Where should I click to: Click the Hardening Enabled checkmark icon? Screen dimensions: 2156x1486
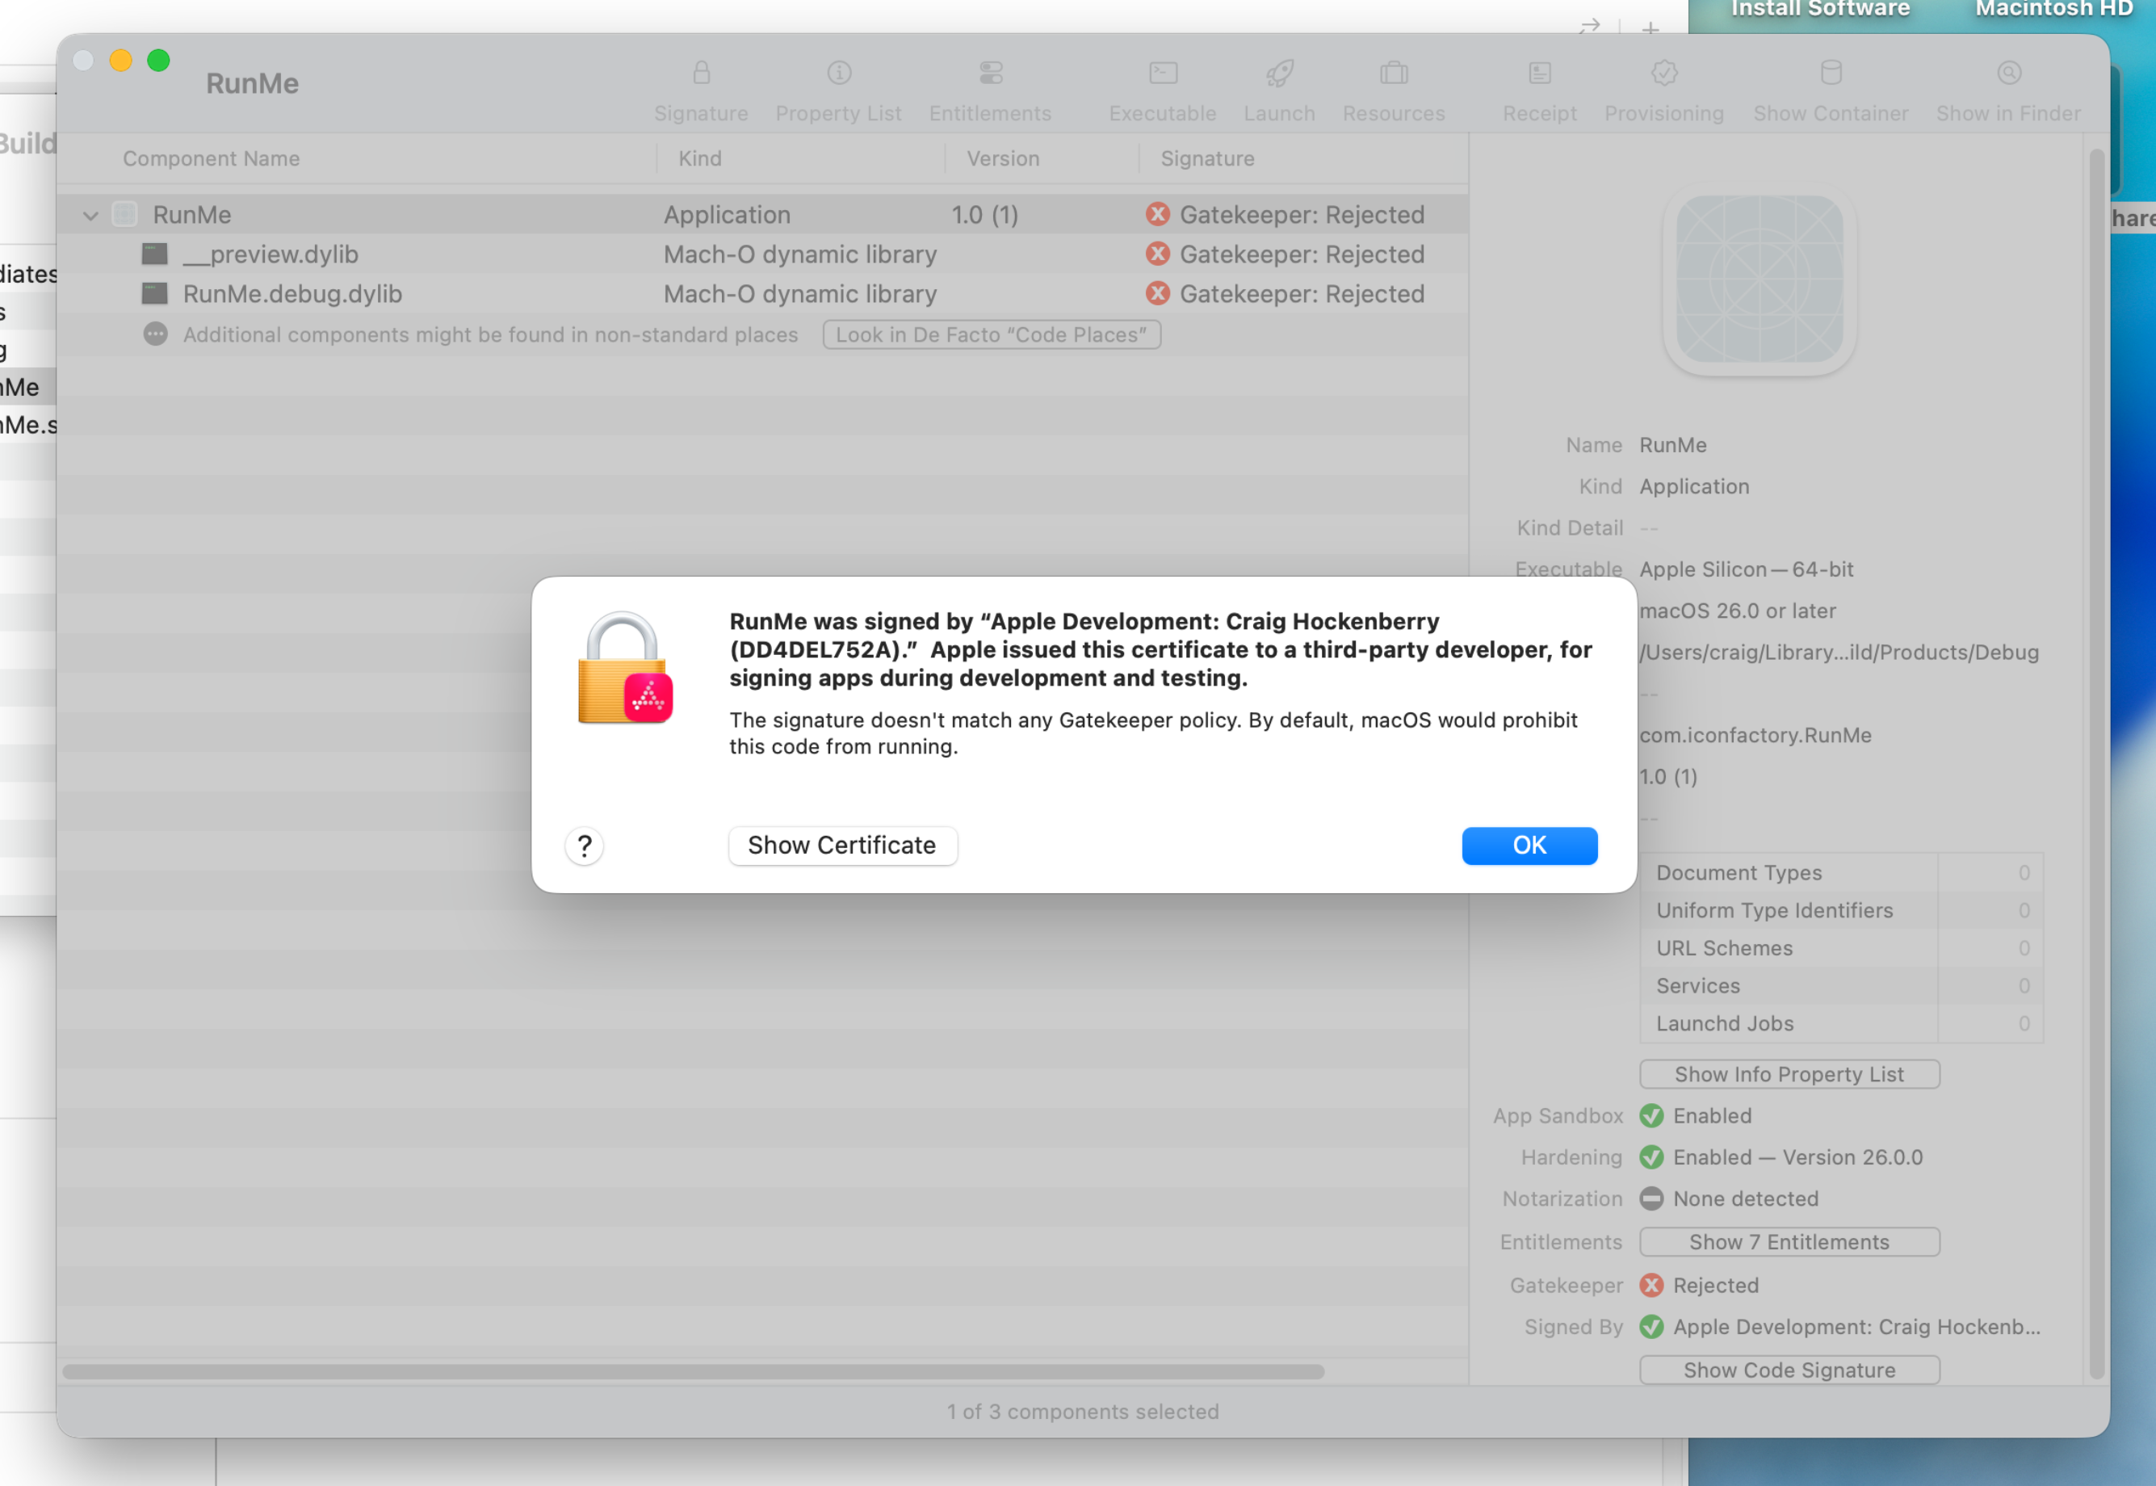click(1651, 1157)
